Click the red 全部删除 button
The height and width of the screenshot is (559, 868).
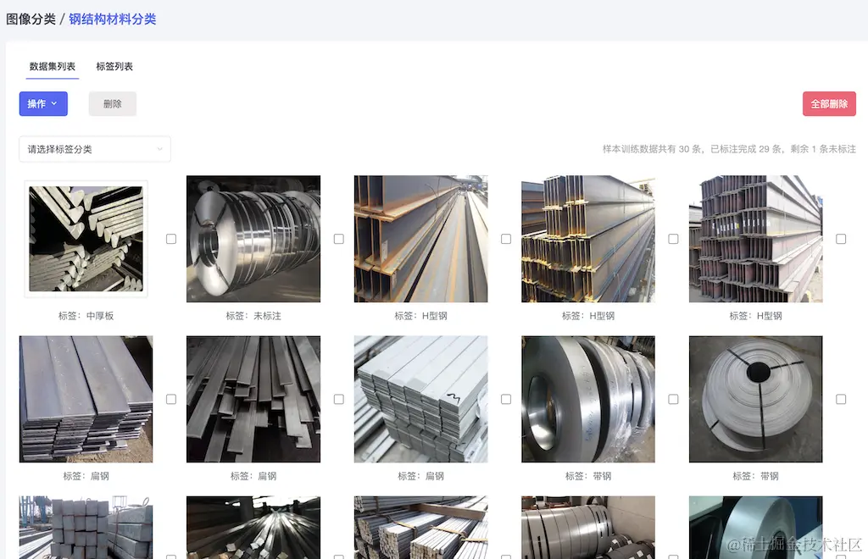[x=829, y=104]
